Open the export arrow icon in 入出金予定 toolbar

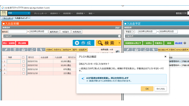tap(145, 50)
